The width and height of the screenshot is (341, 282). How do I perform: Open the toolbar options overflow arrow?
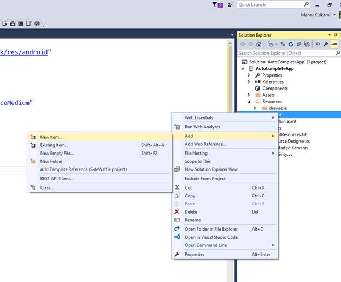44,25
